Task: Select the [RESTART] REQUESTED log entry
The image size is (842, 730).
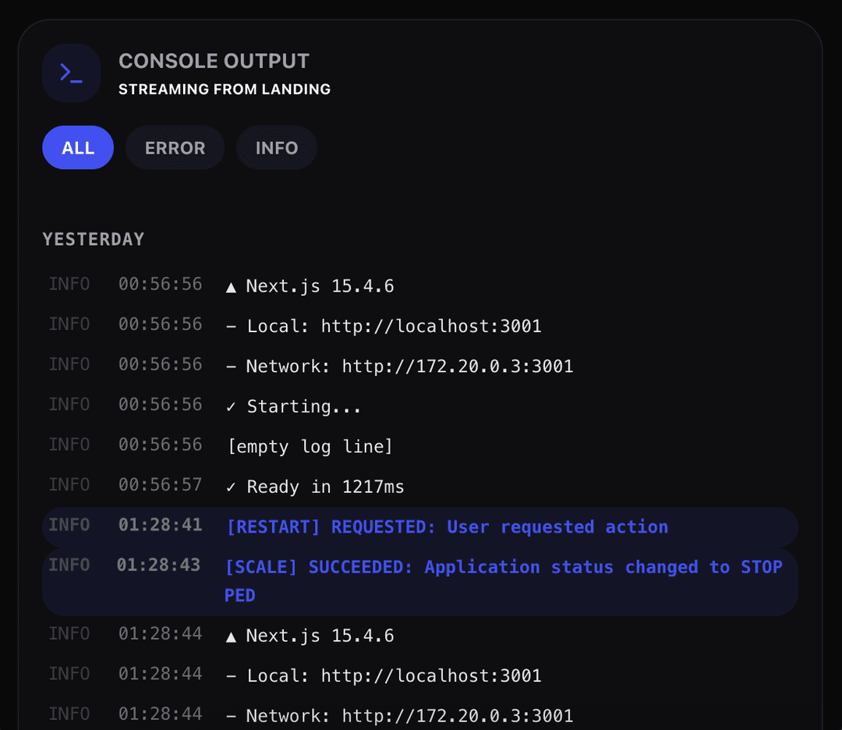Action: (447, 527)
